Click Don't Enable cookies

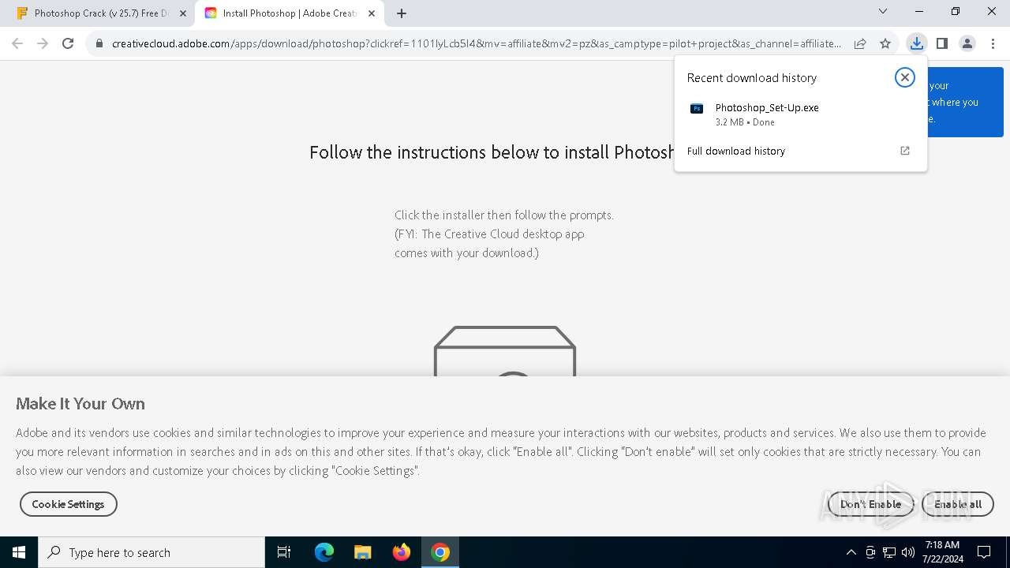[870, 504]
